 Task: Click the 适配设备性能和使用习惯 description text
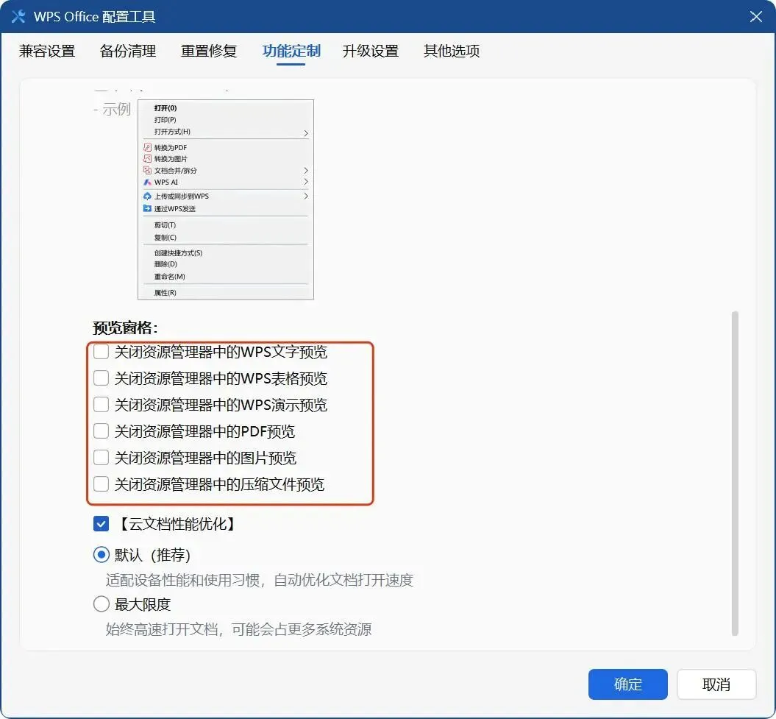(259, 580)
